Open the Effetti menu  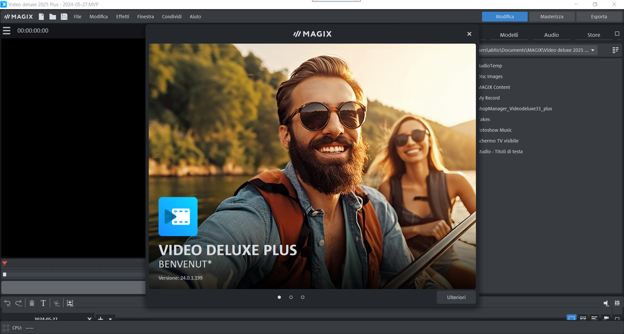[122, 17]
